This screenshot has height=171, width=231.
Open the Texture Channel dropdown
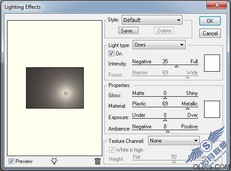click(174, 141)
